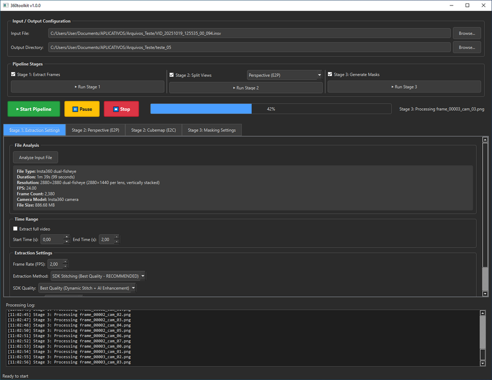Browse for the Output Directory
Viewport: 492px width, 380px height.
467,47
